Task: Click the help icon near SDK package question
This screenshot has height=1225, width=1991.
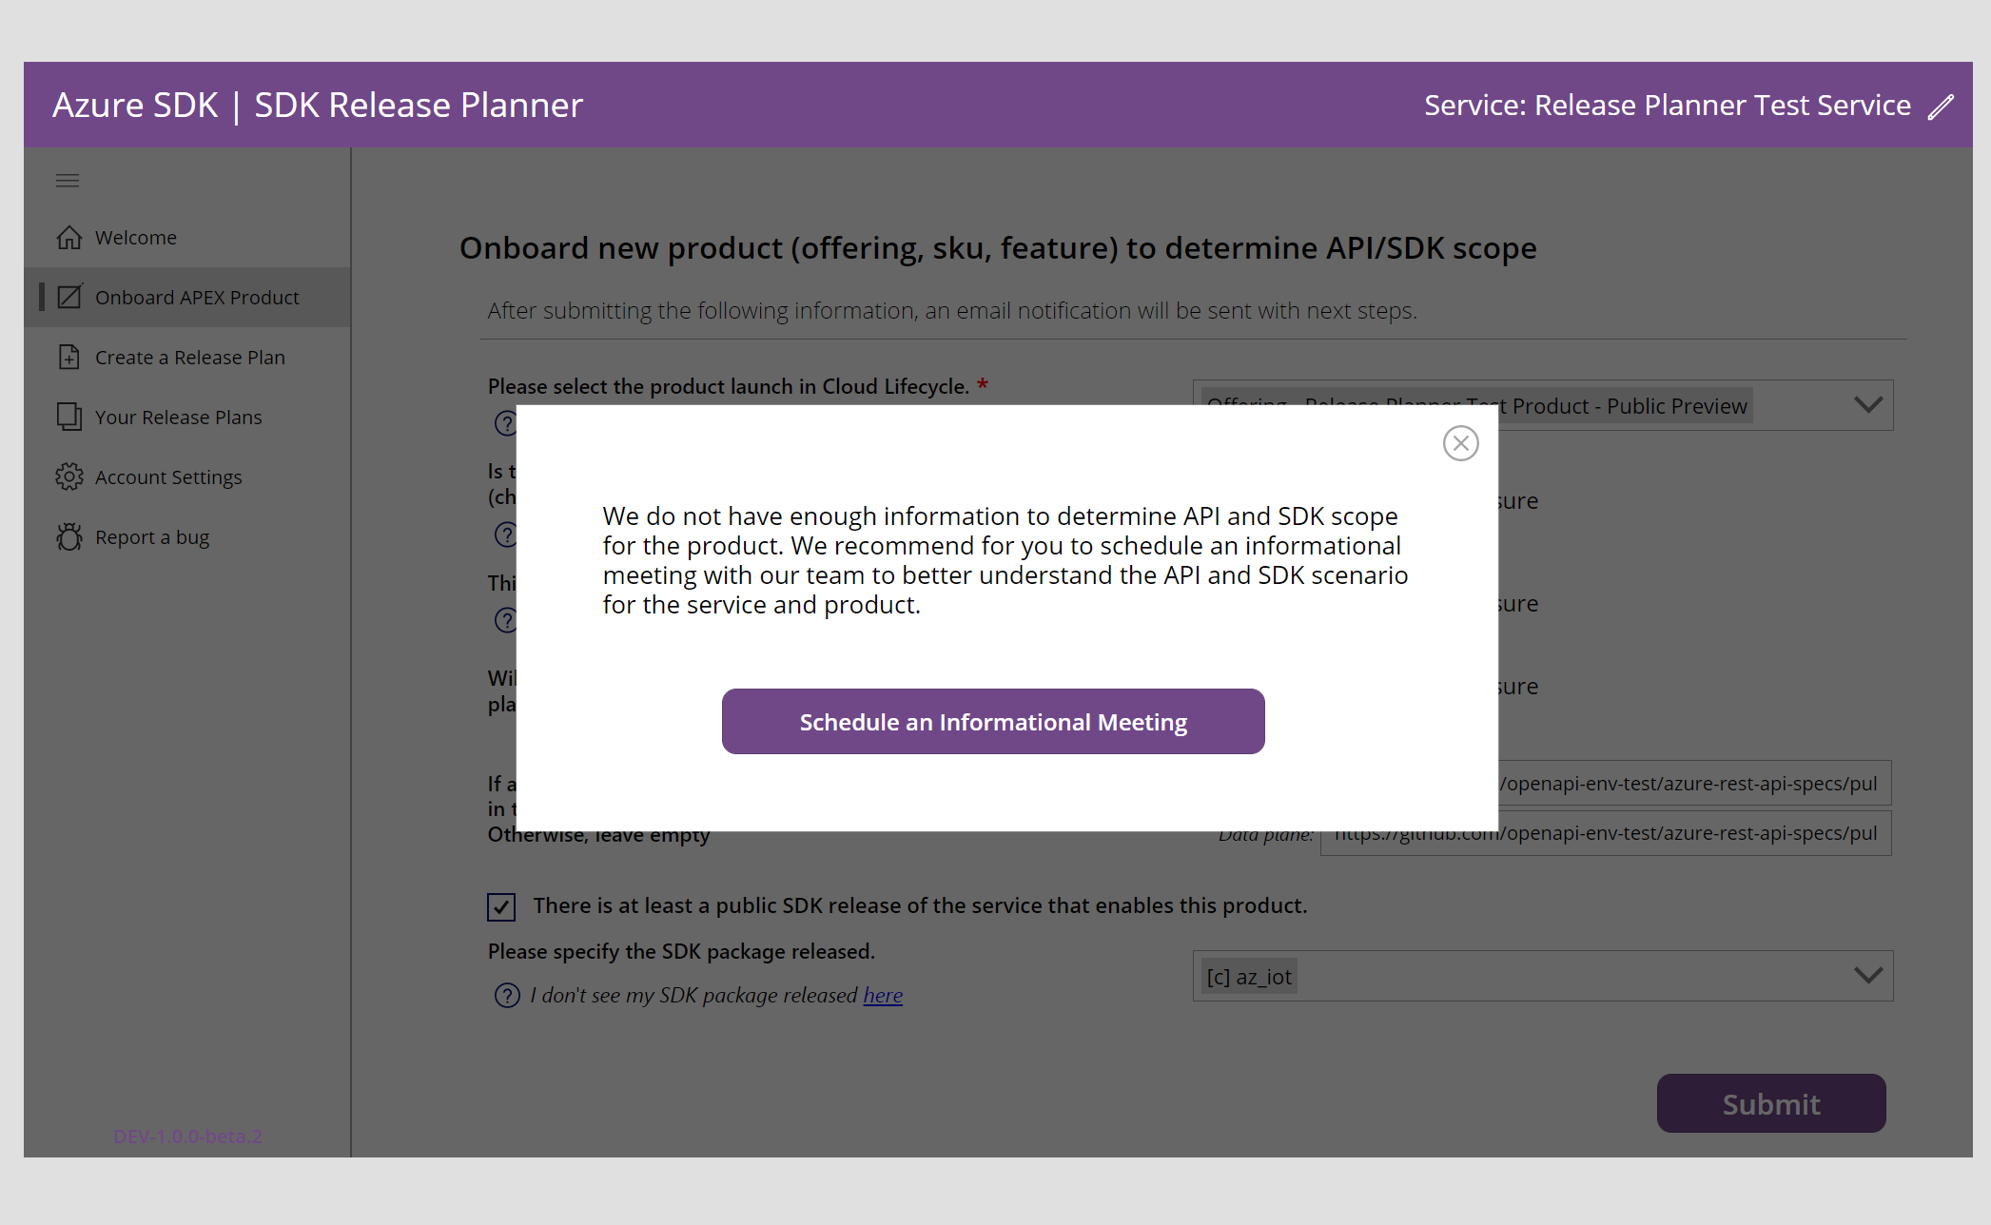Action: pyautogui.click(x=505, y=995)
